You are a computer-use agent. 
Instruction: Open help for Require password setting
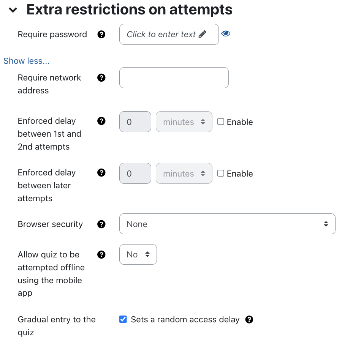click(101, 34)
